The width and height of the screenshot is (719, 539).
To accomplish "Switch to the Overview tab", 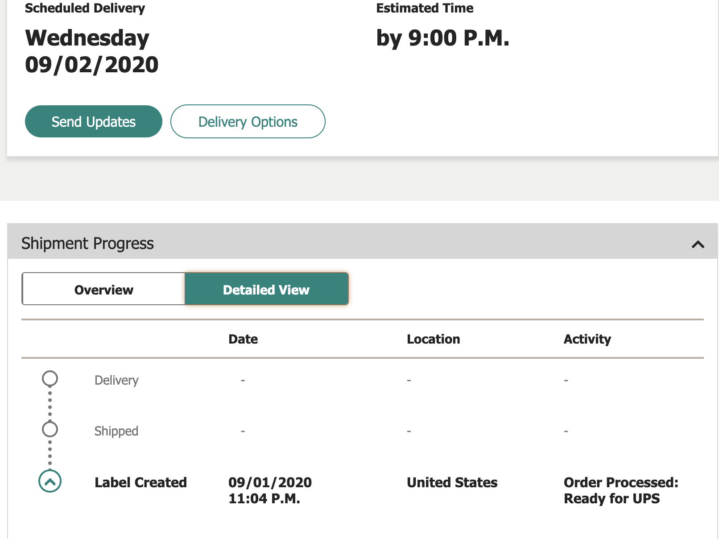I will (x=103, y=289).
